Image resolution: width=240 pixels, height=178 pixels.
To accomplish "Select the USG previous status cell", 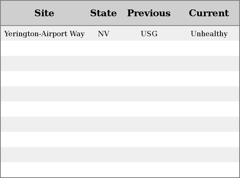I will (149, 34).
